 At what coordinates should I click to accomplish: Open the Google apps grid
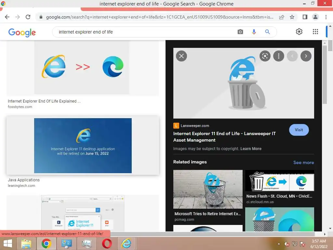coord(315,32)
